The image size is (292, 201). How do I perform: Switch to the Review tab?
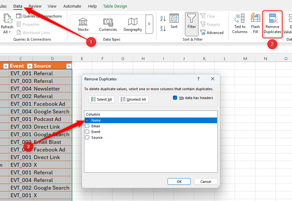pyautogui.click(x=35, y=6)
